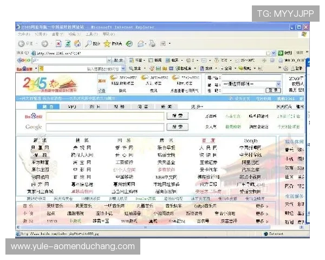Go back with the IE Back arrow
This screenshot has height=260, width=325.
[21, 43]
